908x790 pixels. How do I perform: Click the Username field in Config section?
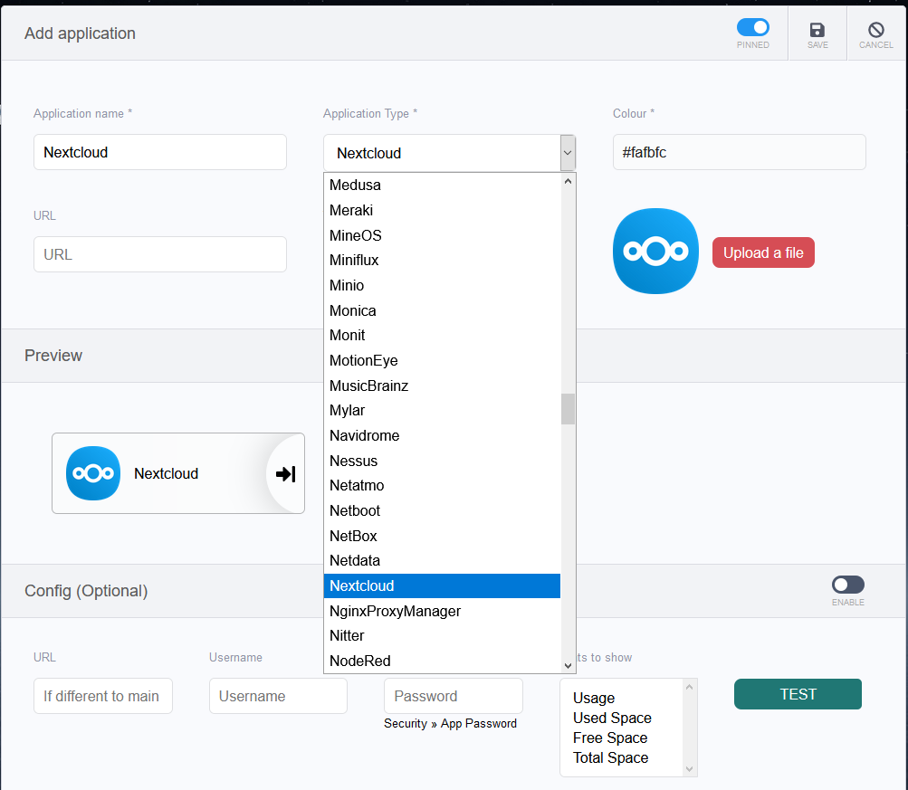pyautogui.click(x=277, y=696)
